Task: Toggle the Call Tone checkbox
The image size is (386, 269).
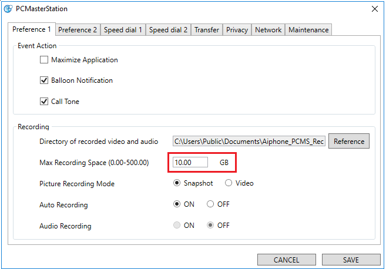Action: [x=44, y=102]
